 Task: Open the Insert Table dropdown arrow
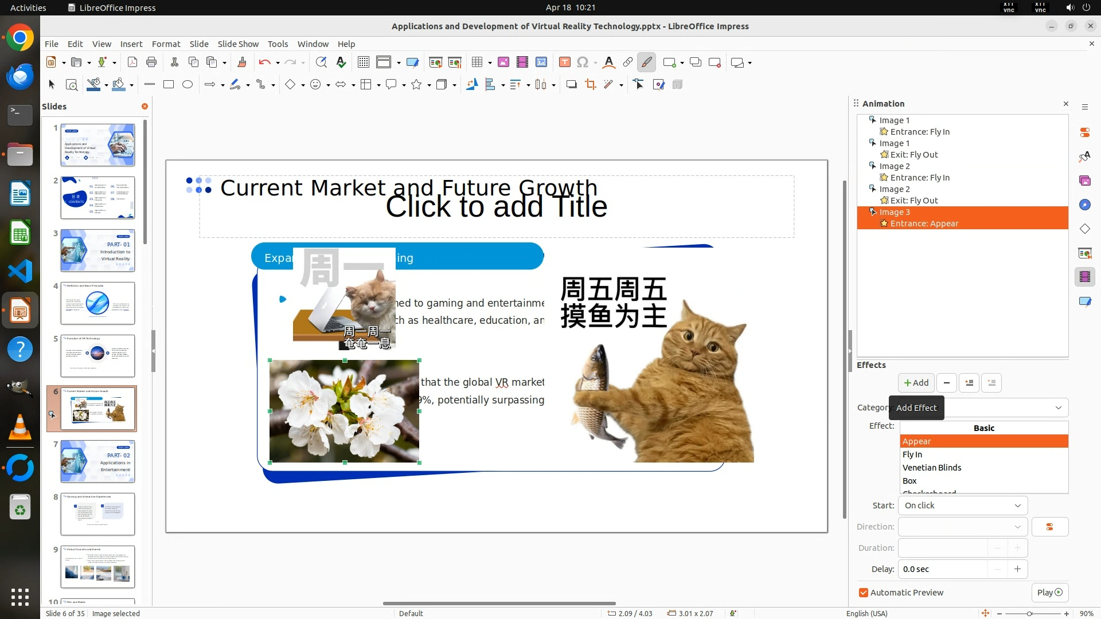490,63
